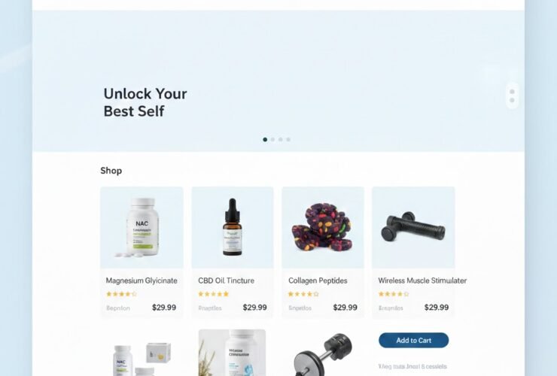Click star rating under Wireless Muscle Stimulater
Image resolution: width=557 pixels, height=376 pixels.
pos(394,294)
